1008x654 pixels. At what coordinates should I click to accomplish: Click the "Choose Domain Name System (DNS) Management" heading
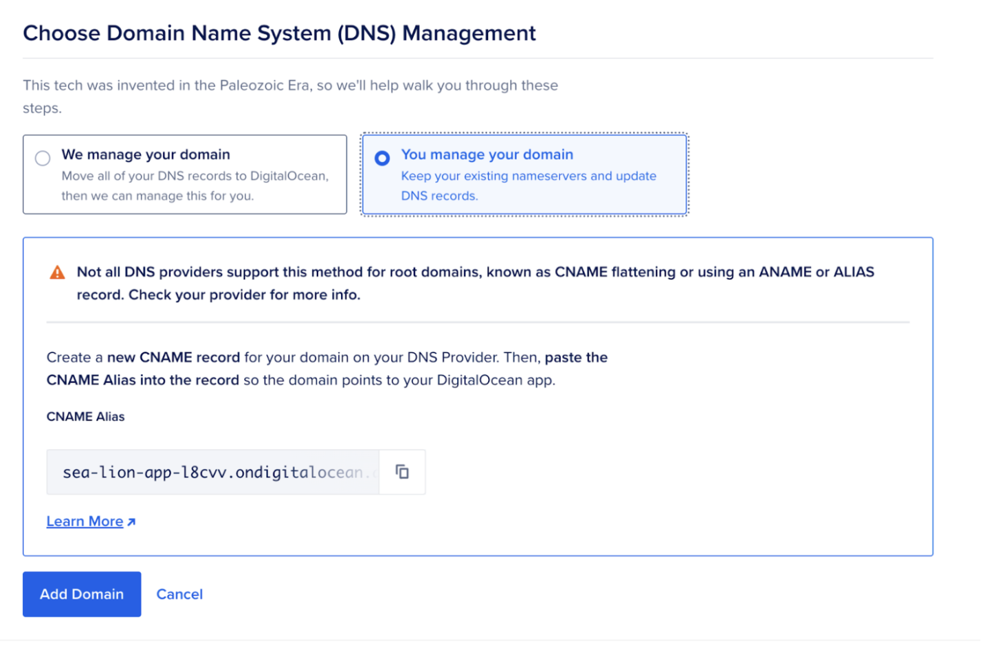[280, 33]
